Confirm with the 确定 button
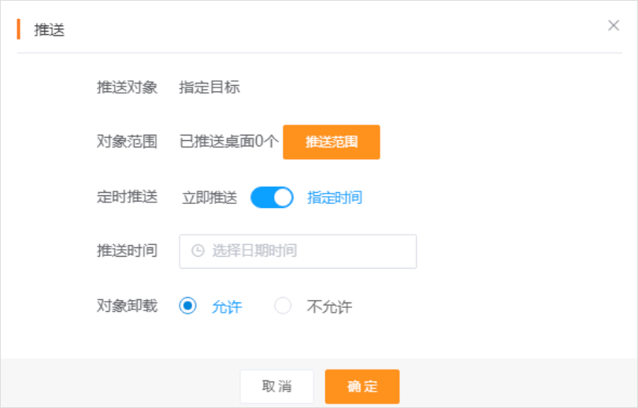This screenshot has width=638, height=408. click(362, 386)
